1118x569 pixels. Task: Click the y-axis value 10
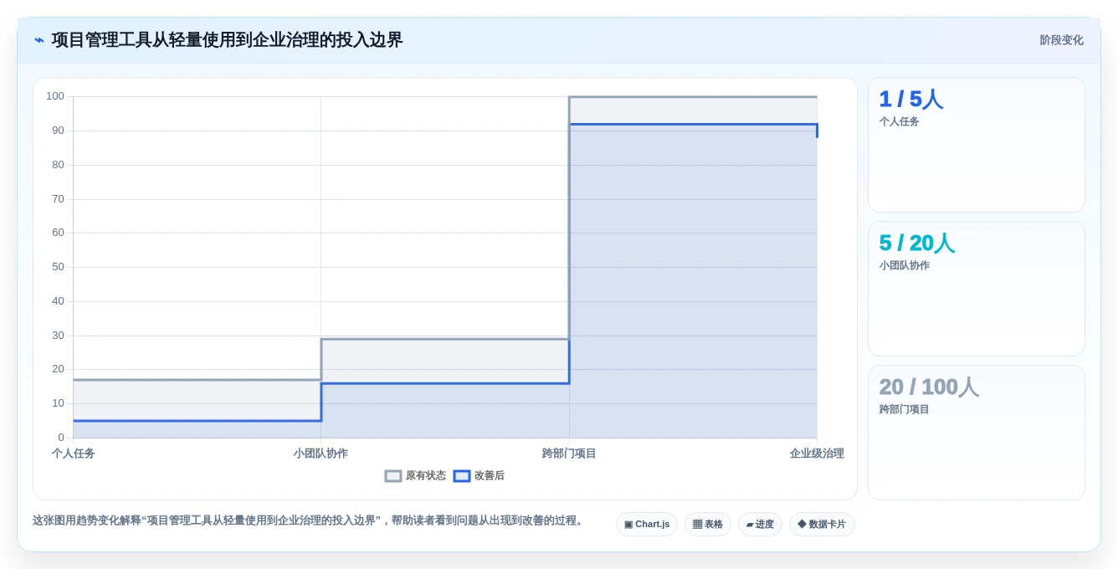(x=58, y=403)
